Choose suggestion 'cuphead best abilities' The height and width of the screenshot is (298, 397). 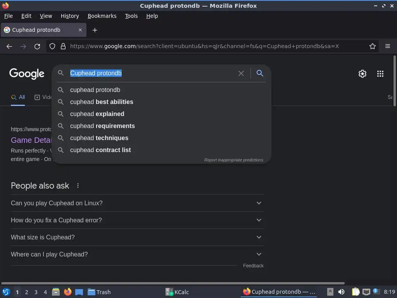click(161, 102)
